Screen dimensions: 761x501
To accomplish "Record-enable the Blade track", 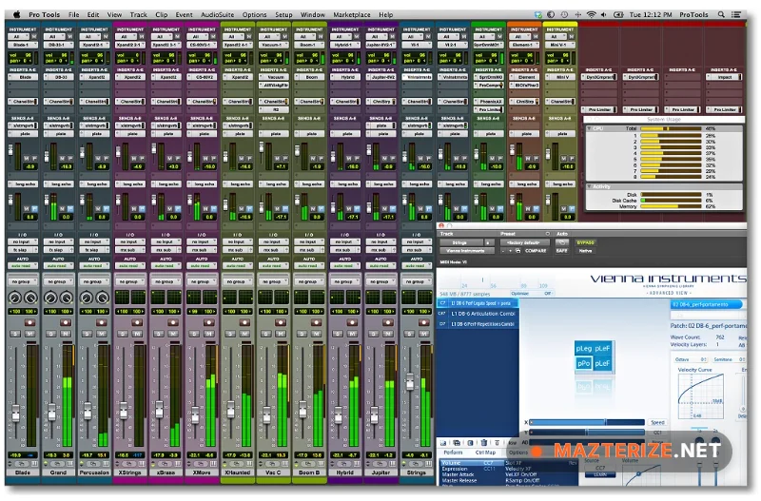I will [x=29, y=322].
